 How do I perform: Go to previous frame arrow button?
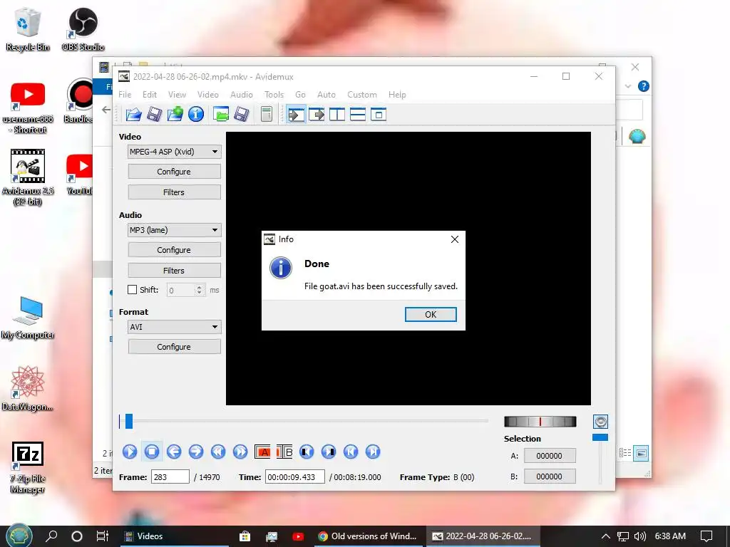[174, 452]
